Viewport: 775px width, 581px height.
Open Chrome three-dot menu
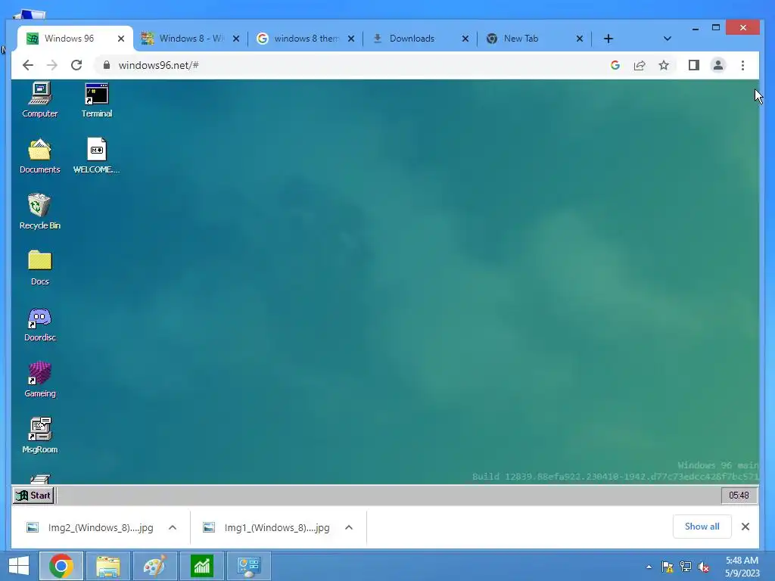[x=742, y=65]
